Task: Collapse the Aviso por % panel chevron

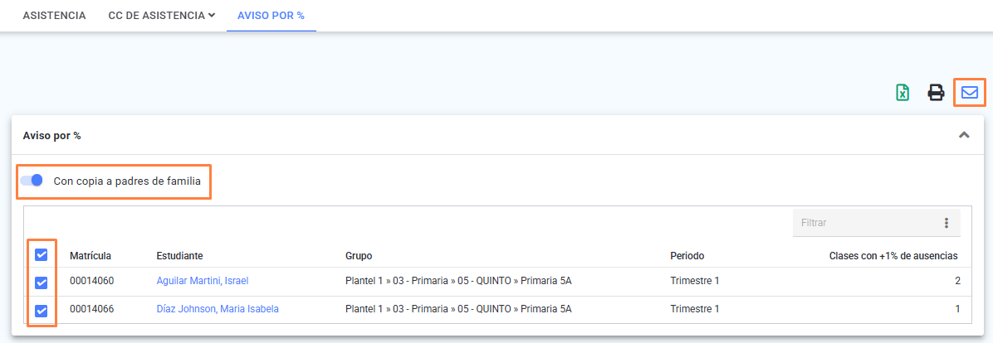Action: point(964,135)
